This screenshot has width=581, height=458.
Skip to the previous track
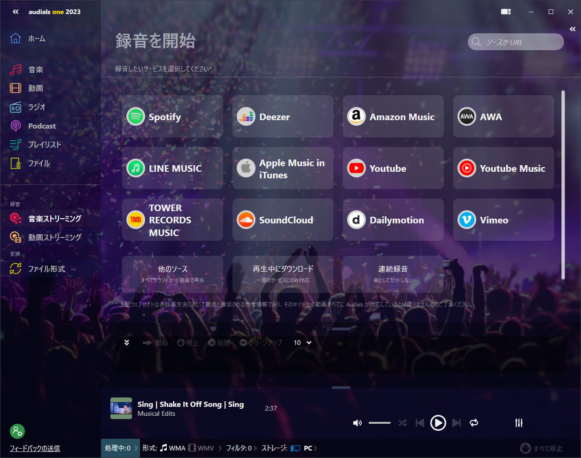pos(420,423)
